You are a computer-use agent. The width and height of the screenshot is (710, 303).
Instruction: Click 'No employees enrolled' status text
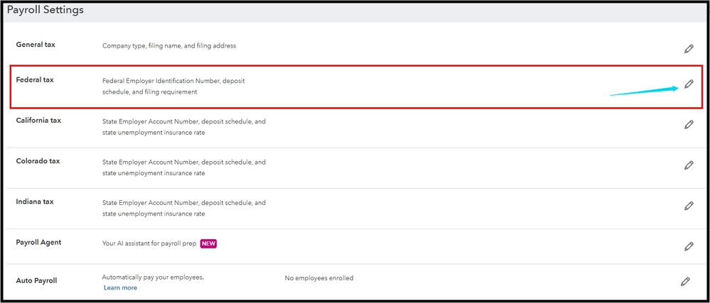(318, 278)
